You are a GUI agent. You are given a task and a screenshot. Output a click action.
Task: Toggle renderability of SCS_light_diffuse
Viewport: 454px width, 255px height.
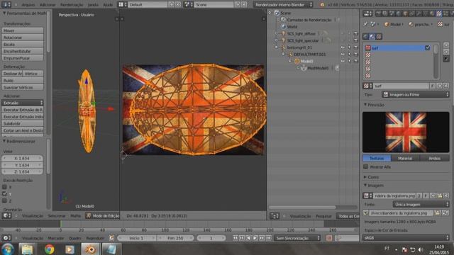[355, 33]
